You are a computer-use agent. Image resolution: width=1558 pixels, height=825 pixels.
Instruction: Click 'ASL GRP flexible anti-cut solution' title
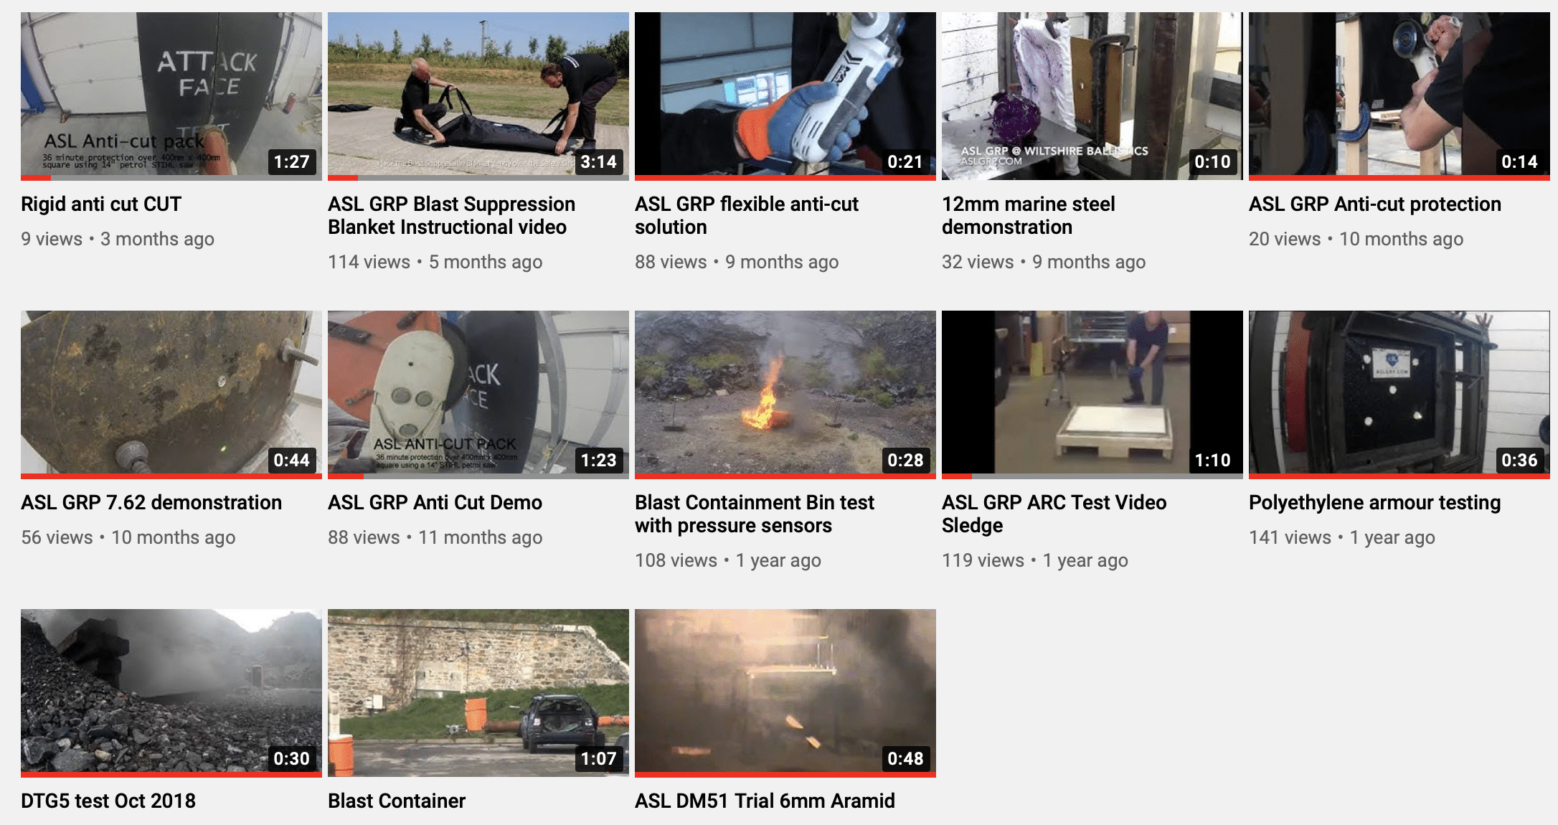click(x=746, y=215)
